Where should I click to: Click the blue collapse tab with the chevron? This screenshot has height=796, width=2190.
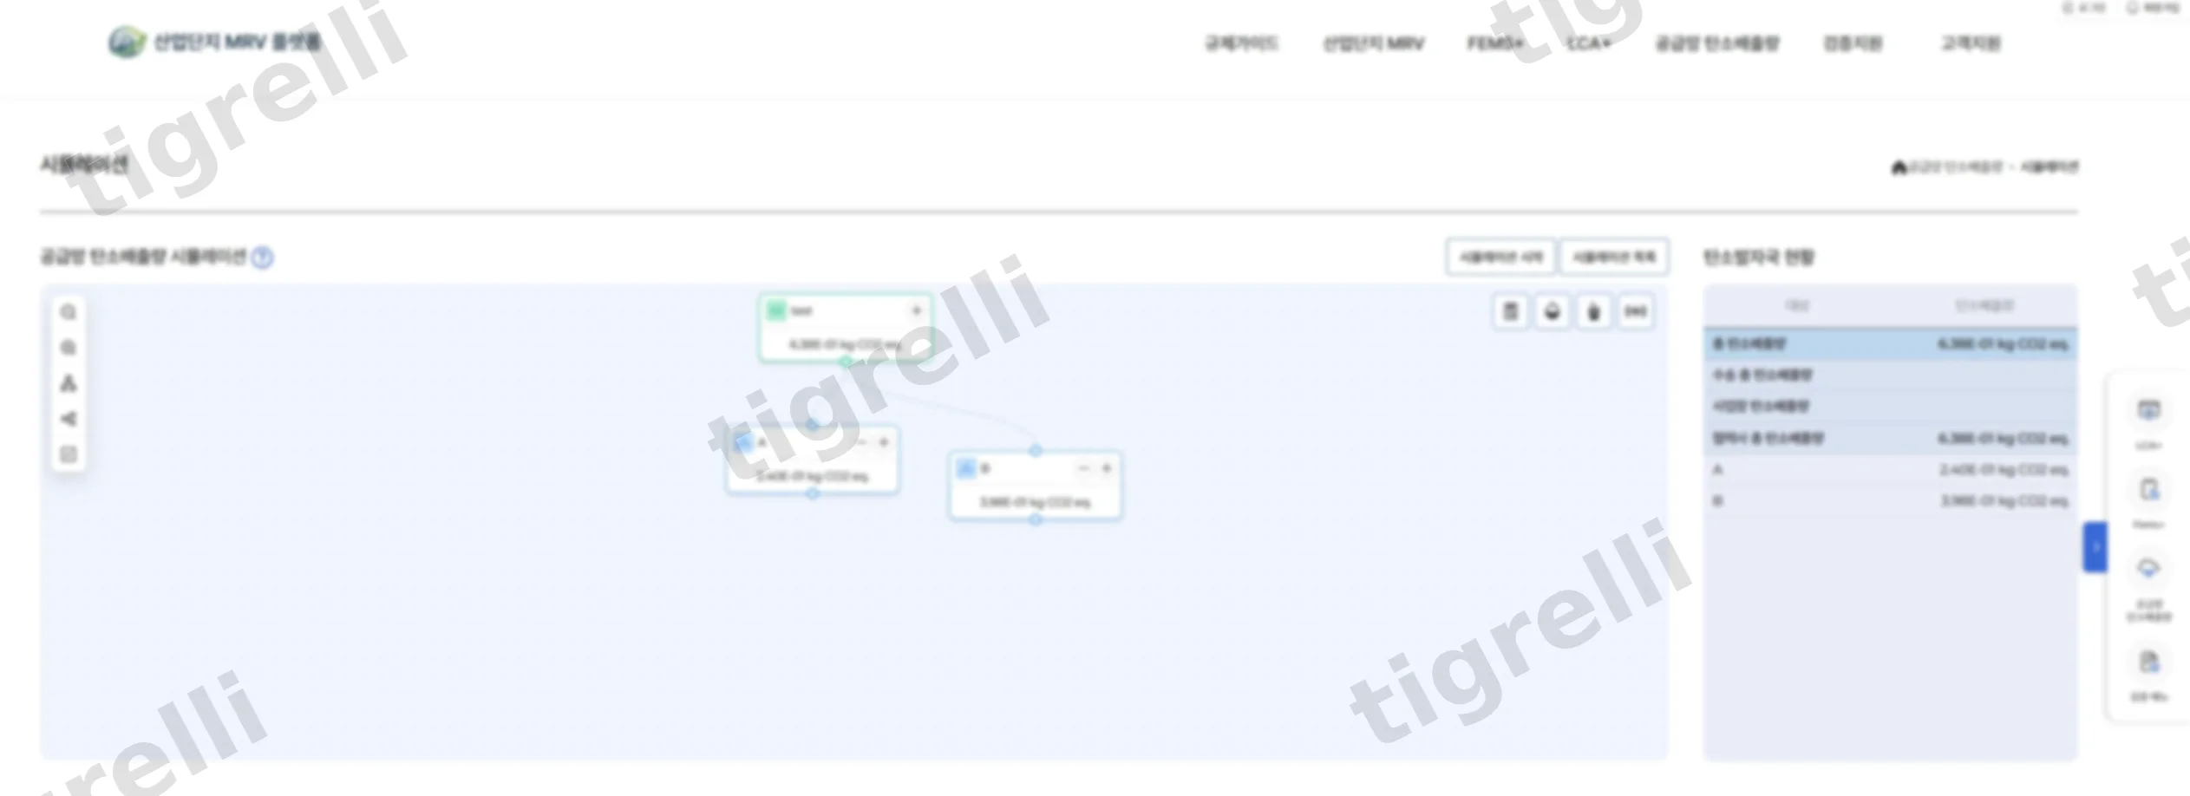tap(2095, 547)
